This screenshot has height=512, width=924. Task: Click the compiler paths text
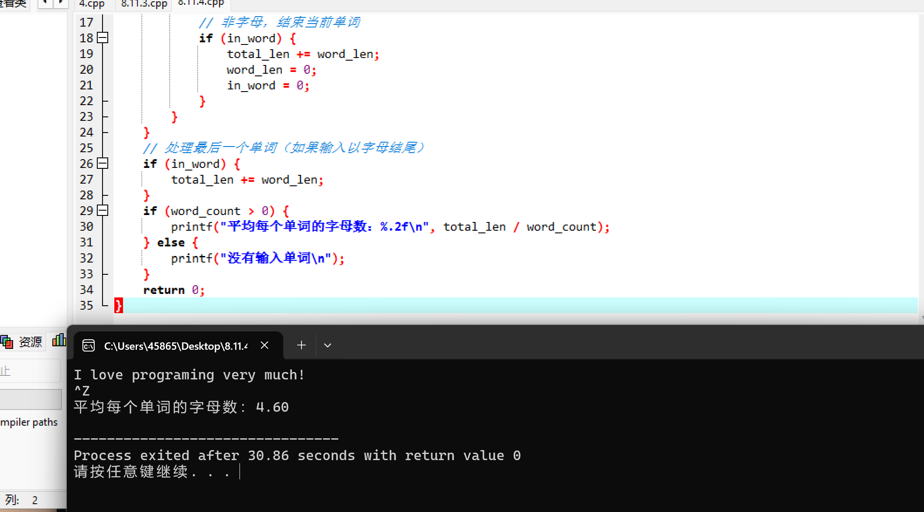click(29, 422)
